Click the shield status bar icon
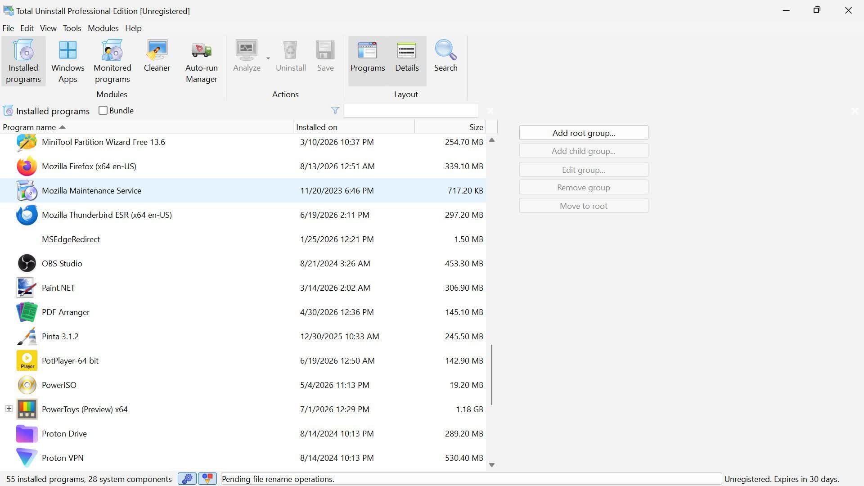The image size is (864, 486). click(207, 479)
